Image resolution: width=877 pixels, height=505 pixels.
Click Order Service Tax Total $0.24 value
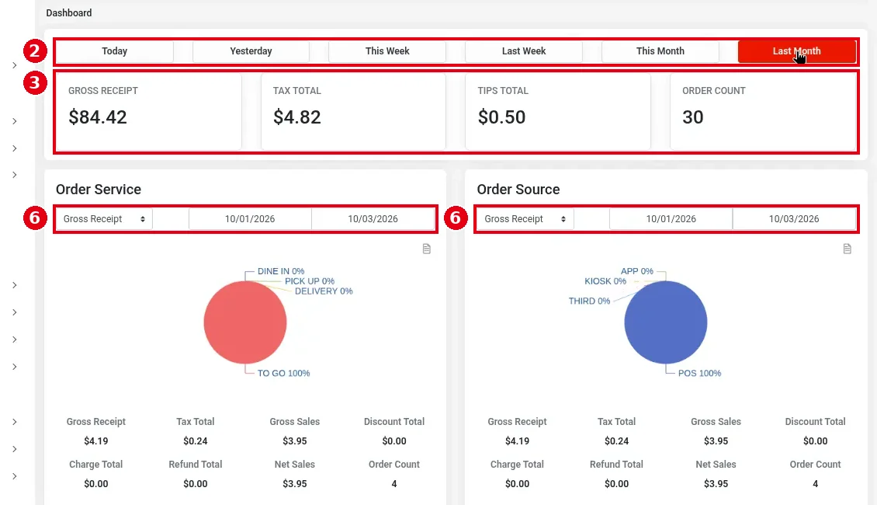click(196, 441)
